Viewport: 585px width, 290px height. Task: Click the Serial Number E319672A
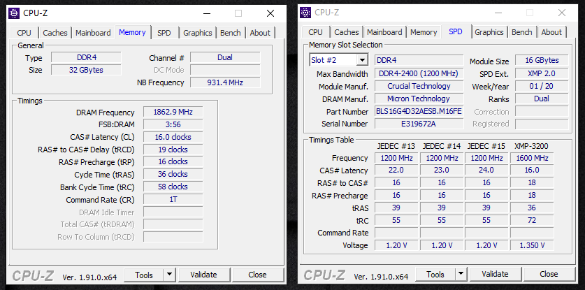(x=419, y=124)
